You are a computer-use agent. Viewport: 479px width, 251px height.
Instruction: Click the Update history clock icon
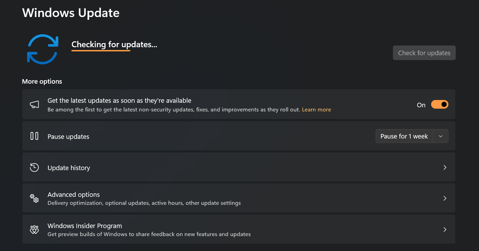tap(34, 167)
